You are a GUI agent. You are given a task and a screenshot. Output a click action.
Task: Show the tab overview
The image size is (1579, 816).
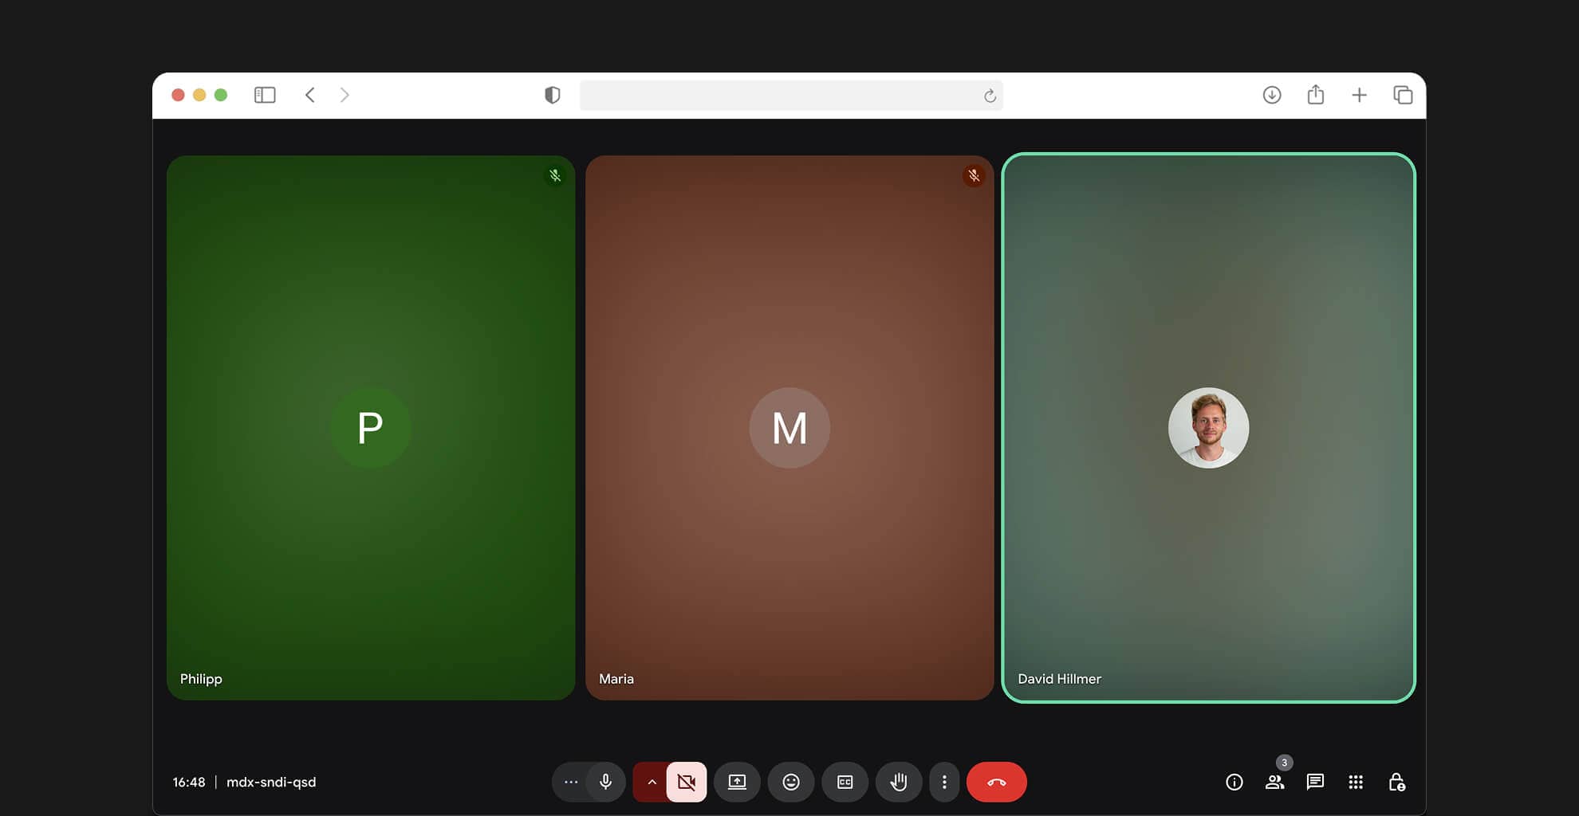(1403, 95)
